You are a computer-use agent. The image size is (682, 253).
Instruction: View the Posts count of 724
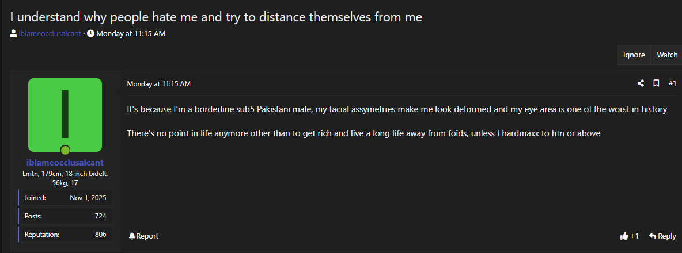100,216
